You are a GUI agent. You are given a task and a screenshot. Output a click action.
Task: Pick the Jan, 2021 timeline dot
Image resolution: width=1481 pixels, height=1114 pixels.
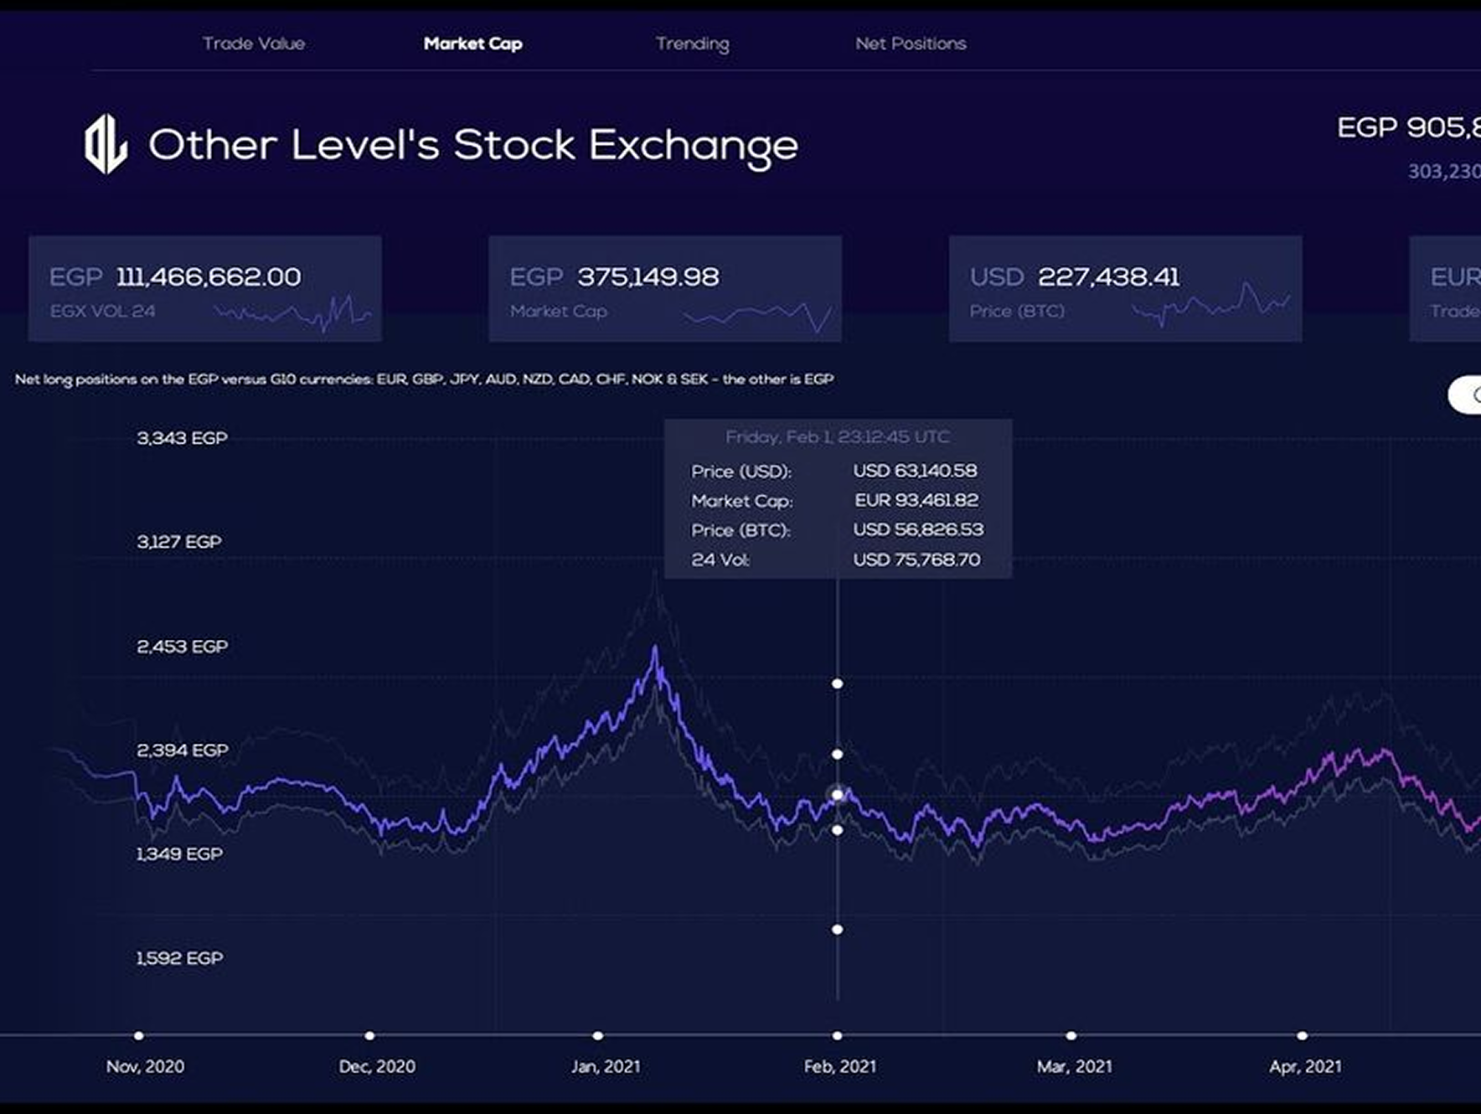(x=598, y=1036)
